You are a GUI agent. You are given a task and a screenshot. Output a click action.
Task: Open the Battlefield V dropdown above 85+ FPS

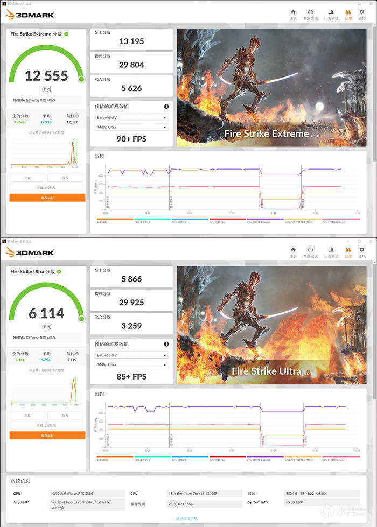click(131, 355)
